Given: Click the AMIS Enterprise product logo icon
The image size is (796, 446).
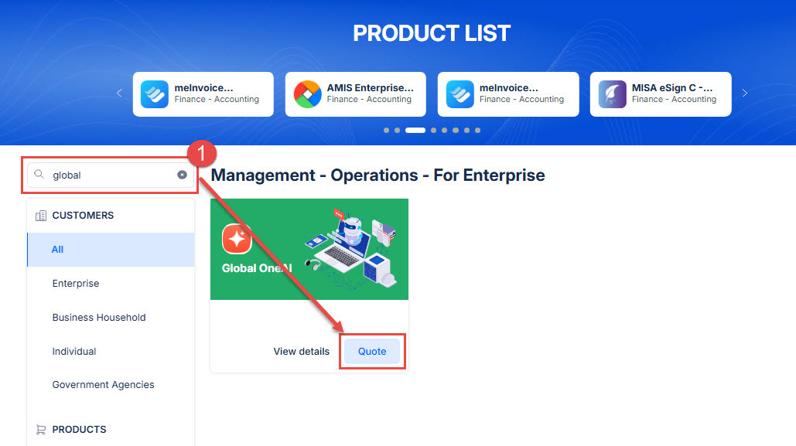Looking at the screenshot, I should click(308, 94).
